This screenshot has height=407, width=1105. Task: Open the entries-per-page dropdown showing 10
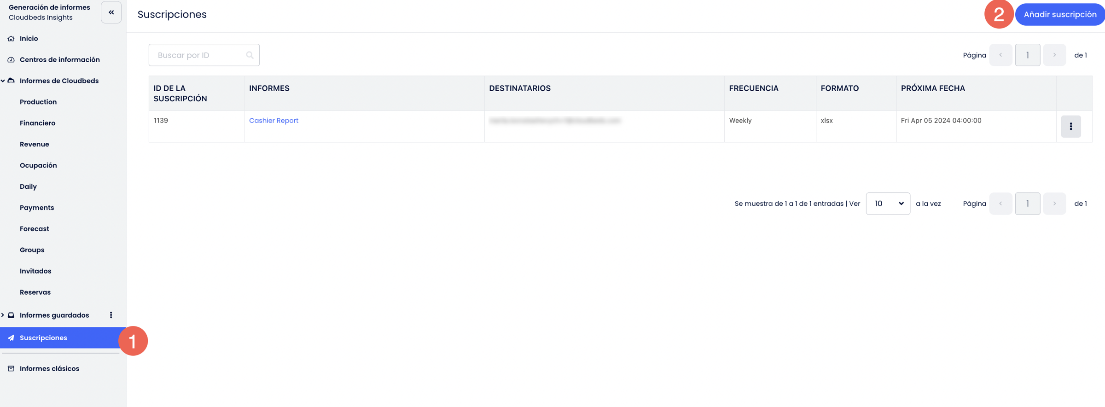887,203
